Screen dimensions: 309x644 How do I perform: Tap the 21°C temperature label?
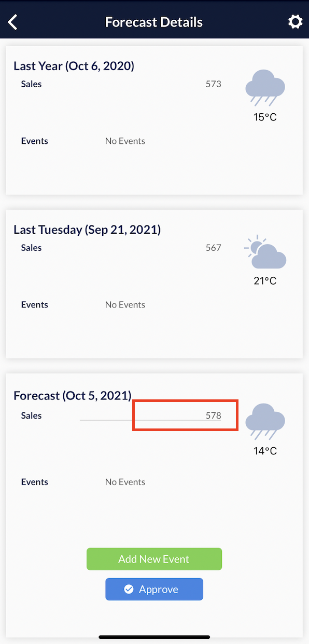265,281
